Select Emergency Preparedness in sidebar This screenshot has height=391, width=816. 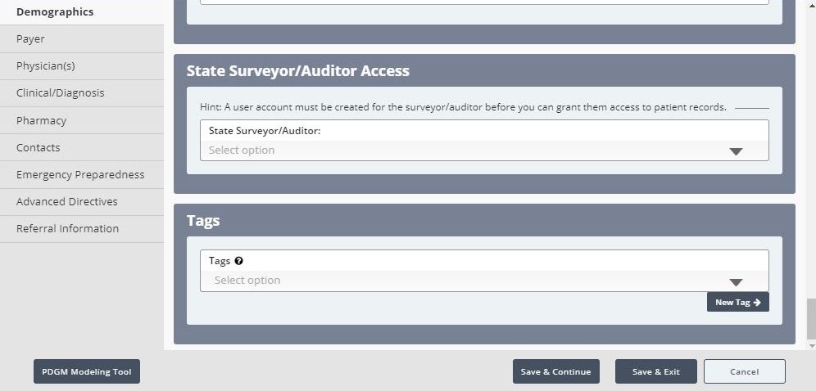pyautogui.click(x=80, y=175)
